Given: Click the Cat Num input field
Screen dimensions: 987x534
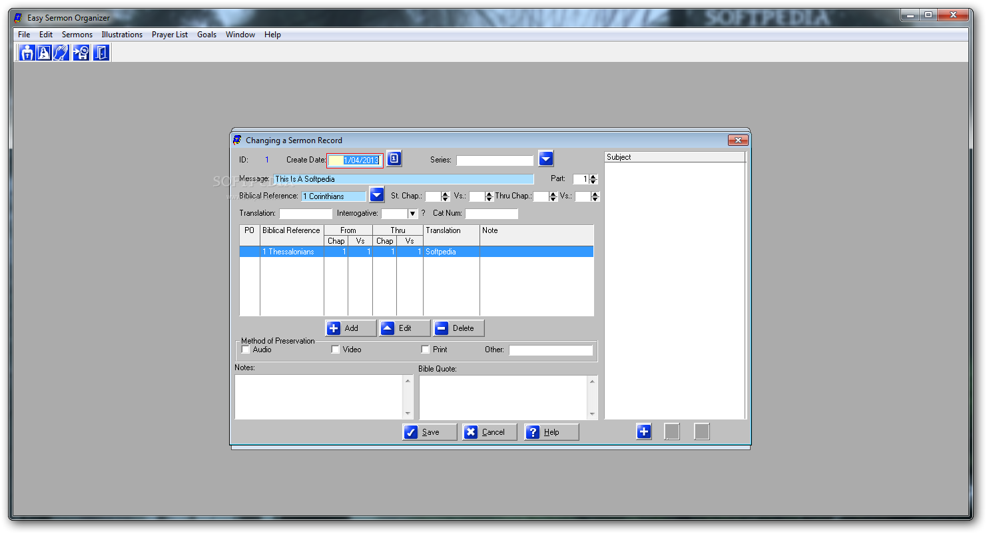Looking at the screenshot, I should coord(492,214).
